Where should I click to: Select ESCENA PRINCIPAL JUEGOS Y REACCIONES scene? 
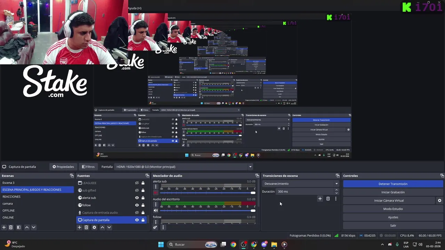(x=37, y=190)
